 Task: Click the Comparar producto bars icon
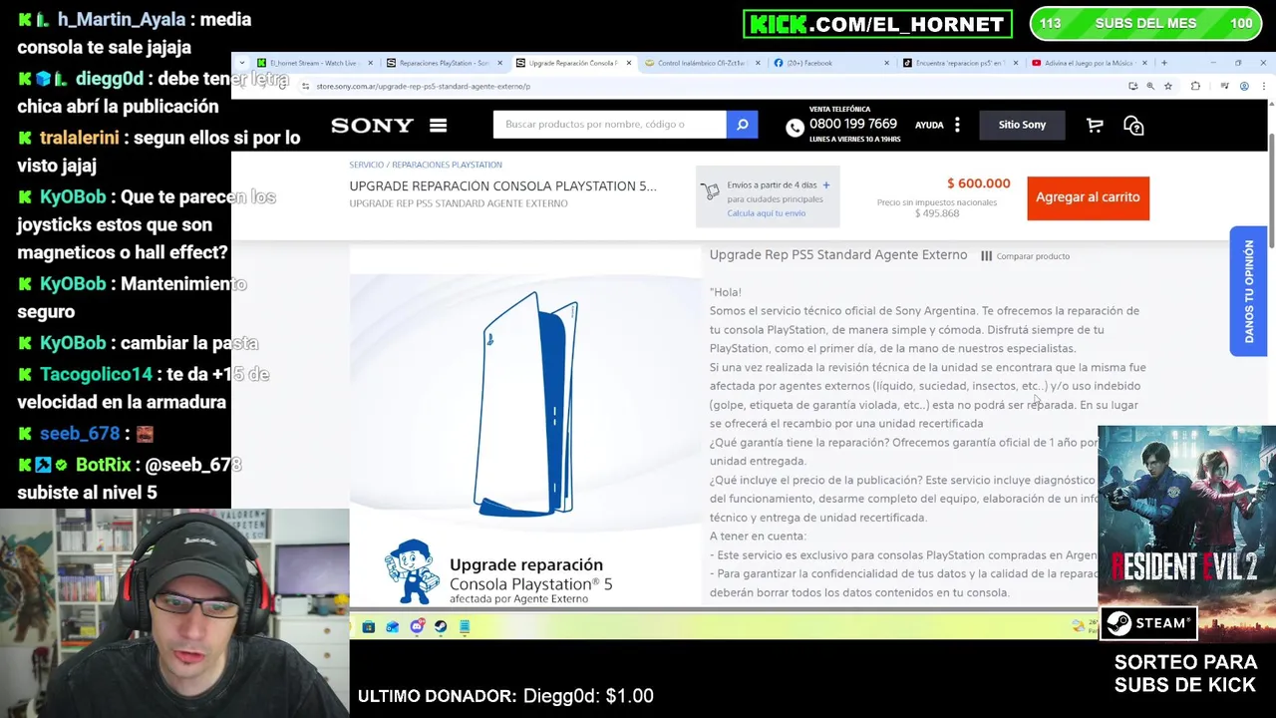tap(986, 256)
